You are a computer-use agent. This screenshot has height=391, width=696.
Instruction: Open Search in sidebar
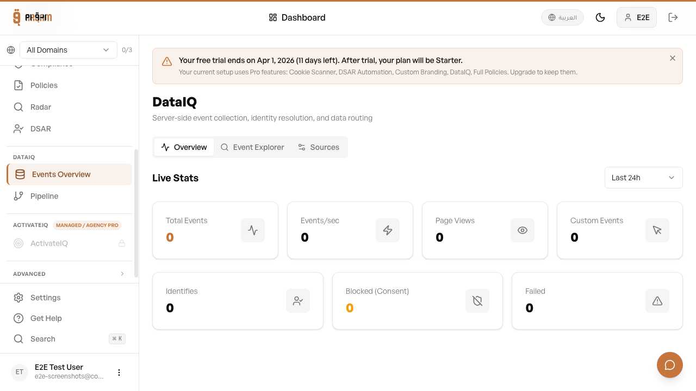point(69,339)
